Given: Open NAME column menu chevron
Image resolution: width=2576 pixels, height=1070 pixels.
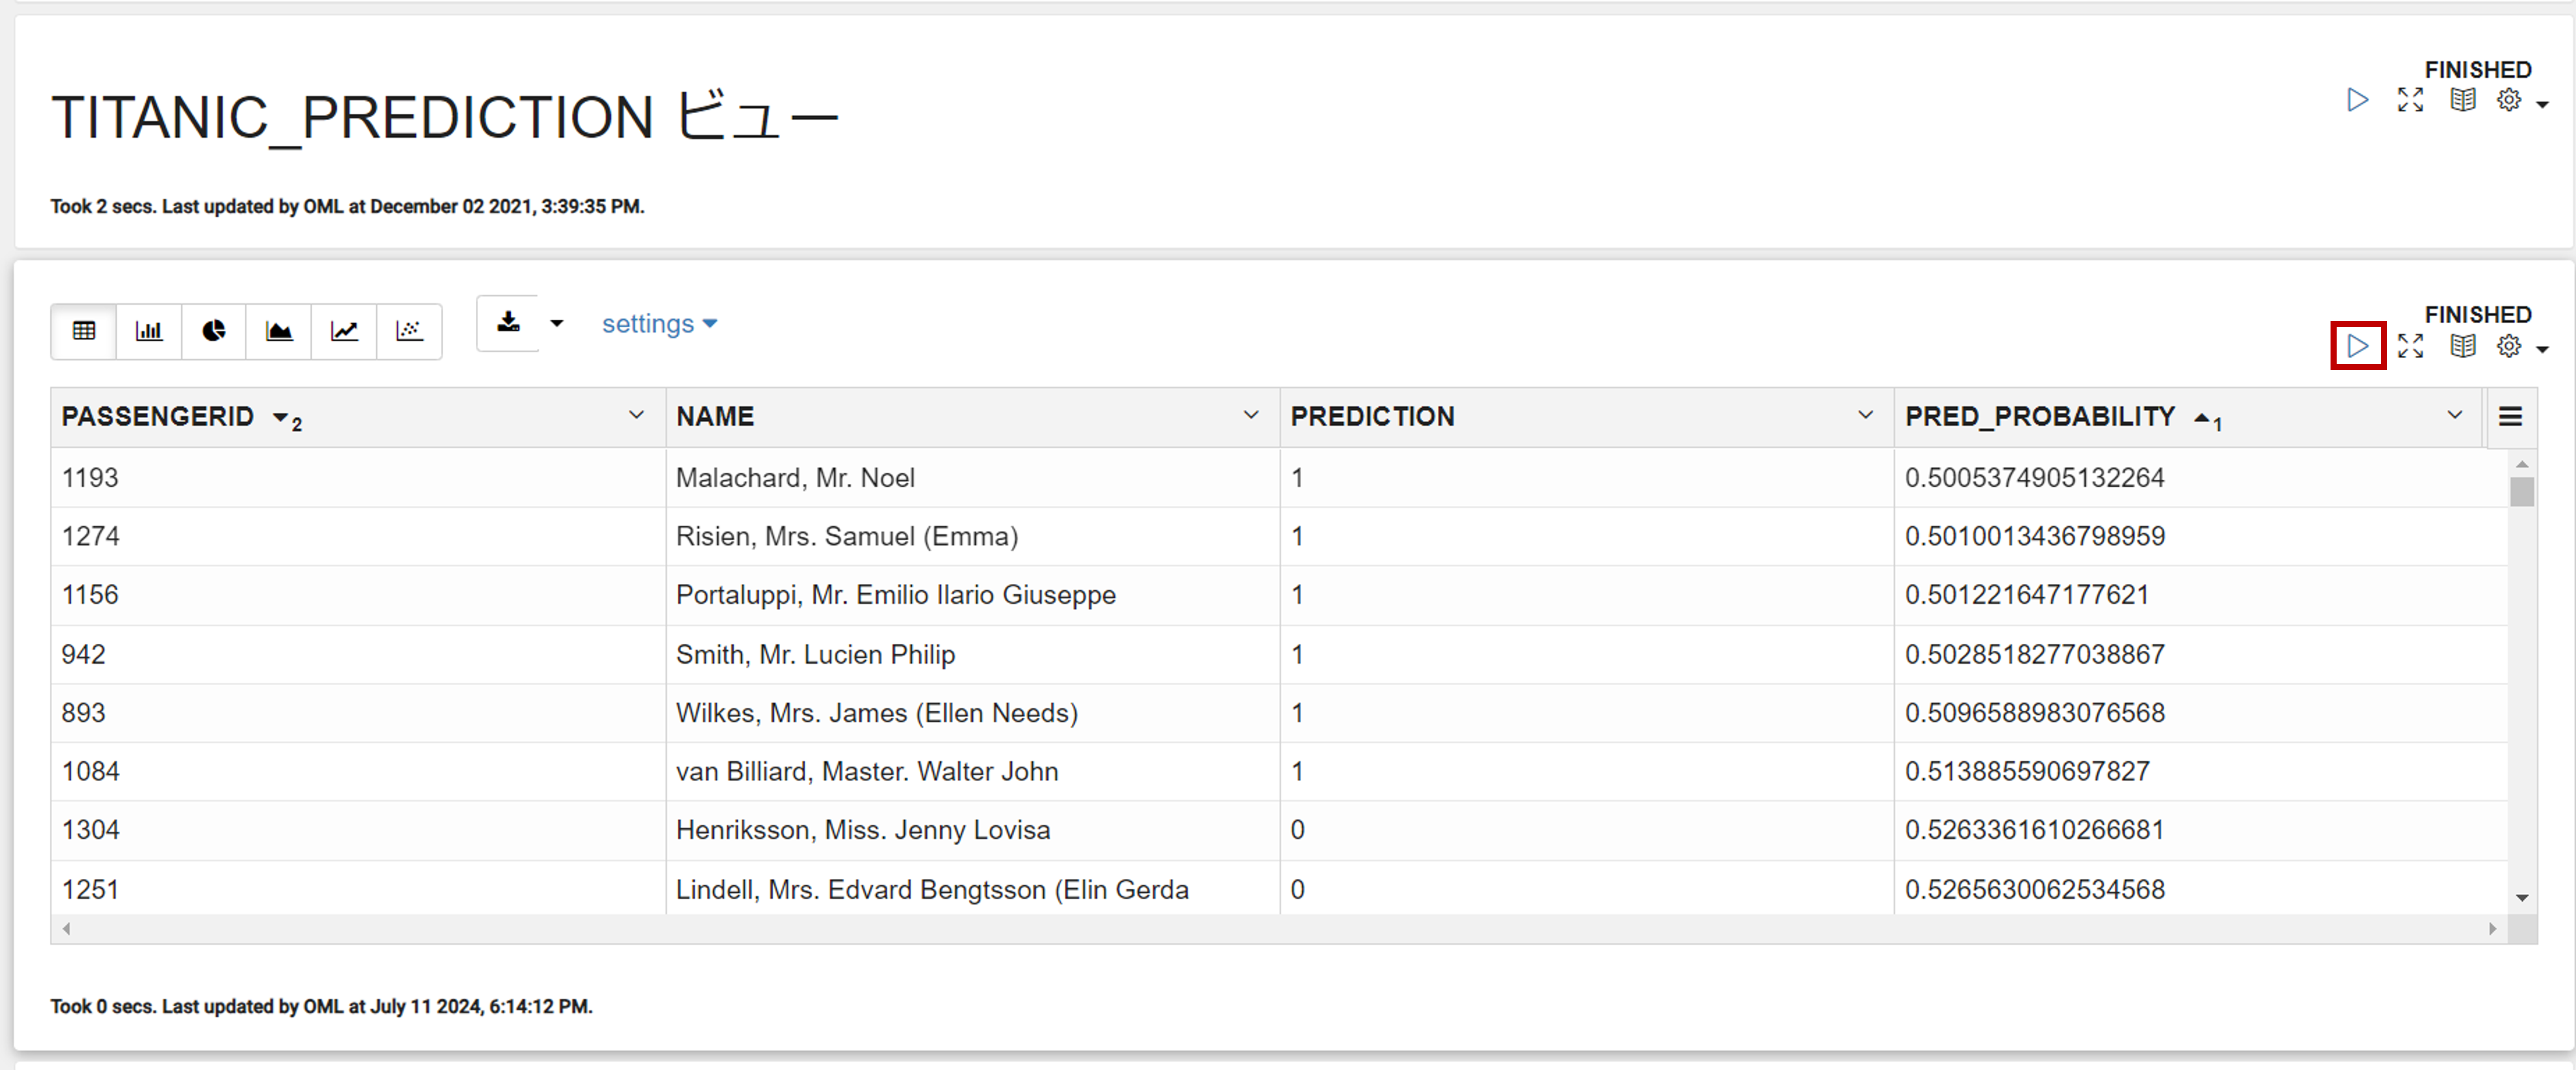Looking at the screenshot, I should tap(1251, 415).
